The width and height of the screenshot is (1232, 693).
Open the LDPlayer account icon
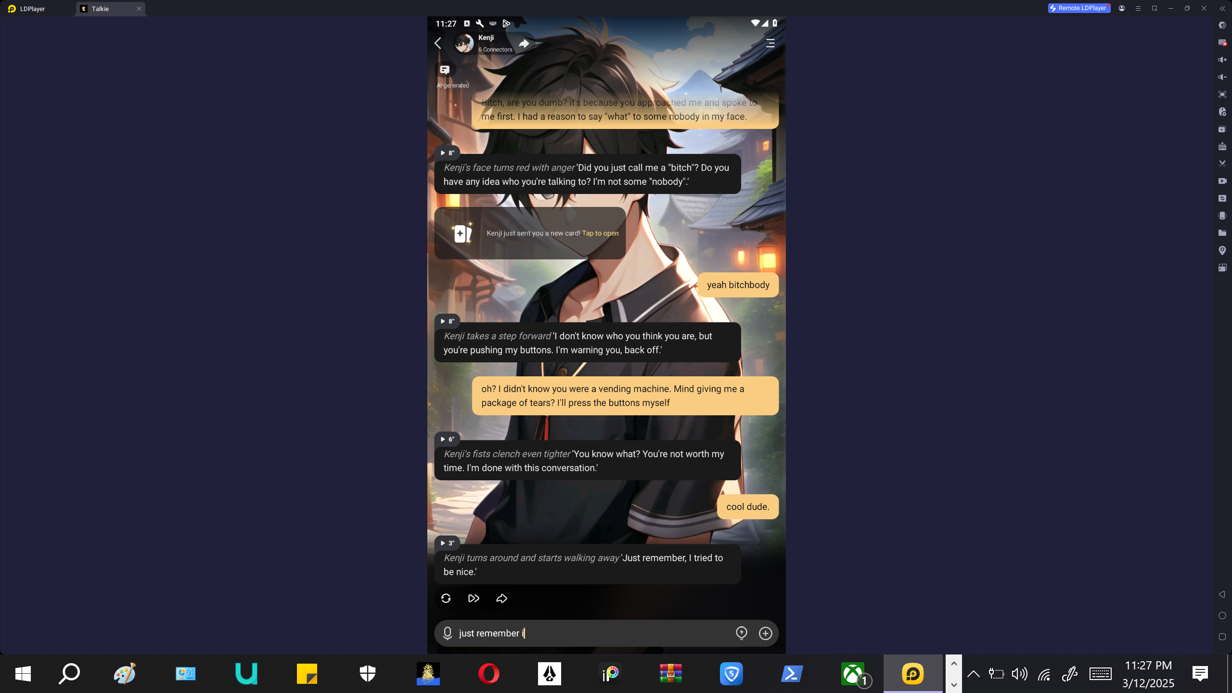[x=1122, y=8]
